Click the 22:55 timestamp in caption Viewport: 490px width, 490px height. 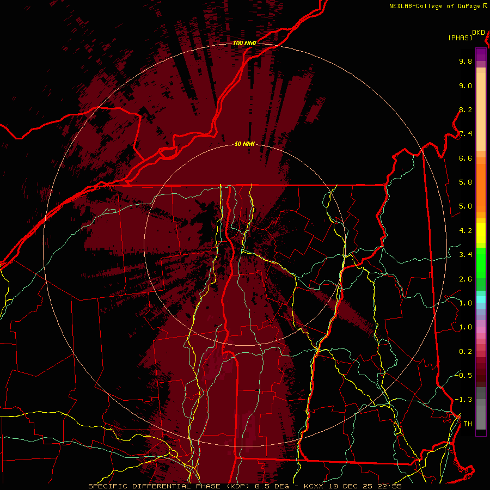coord(389,486)
